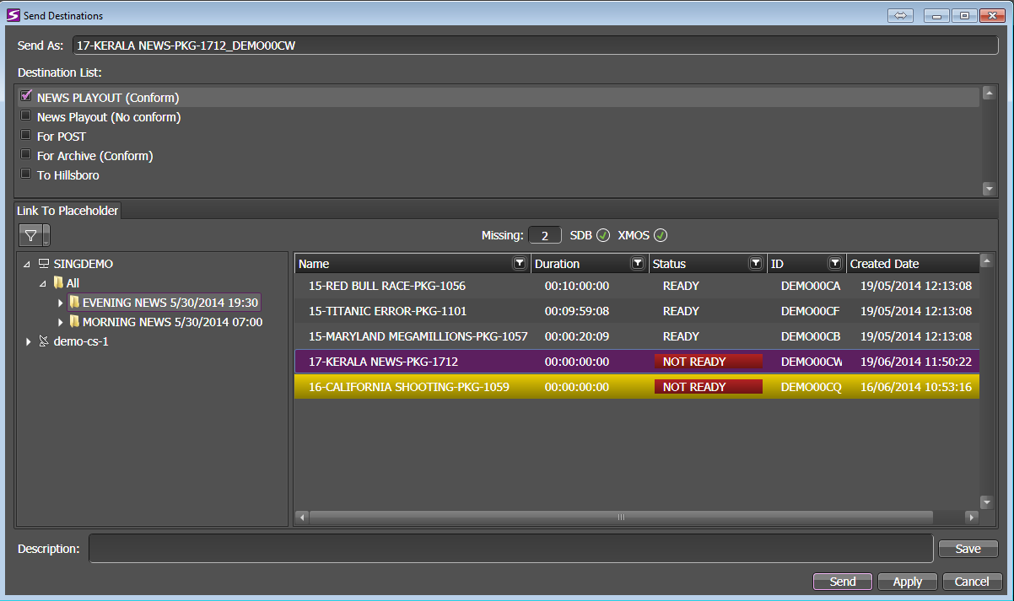Enable the For Archive (Conform) destination

(x=25, y=155)
